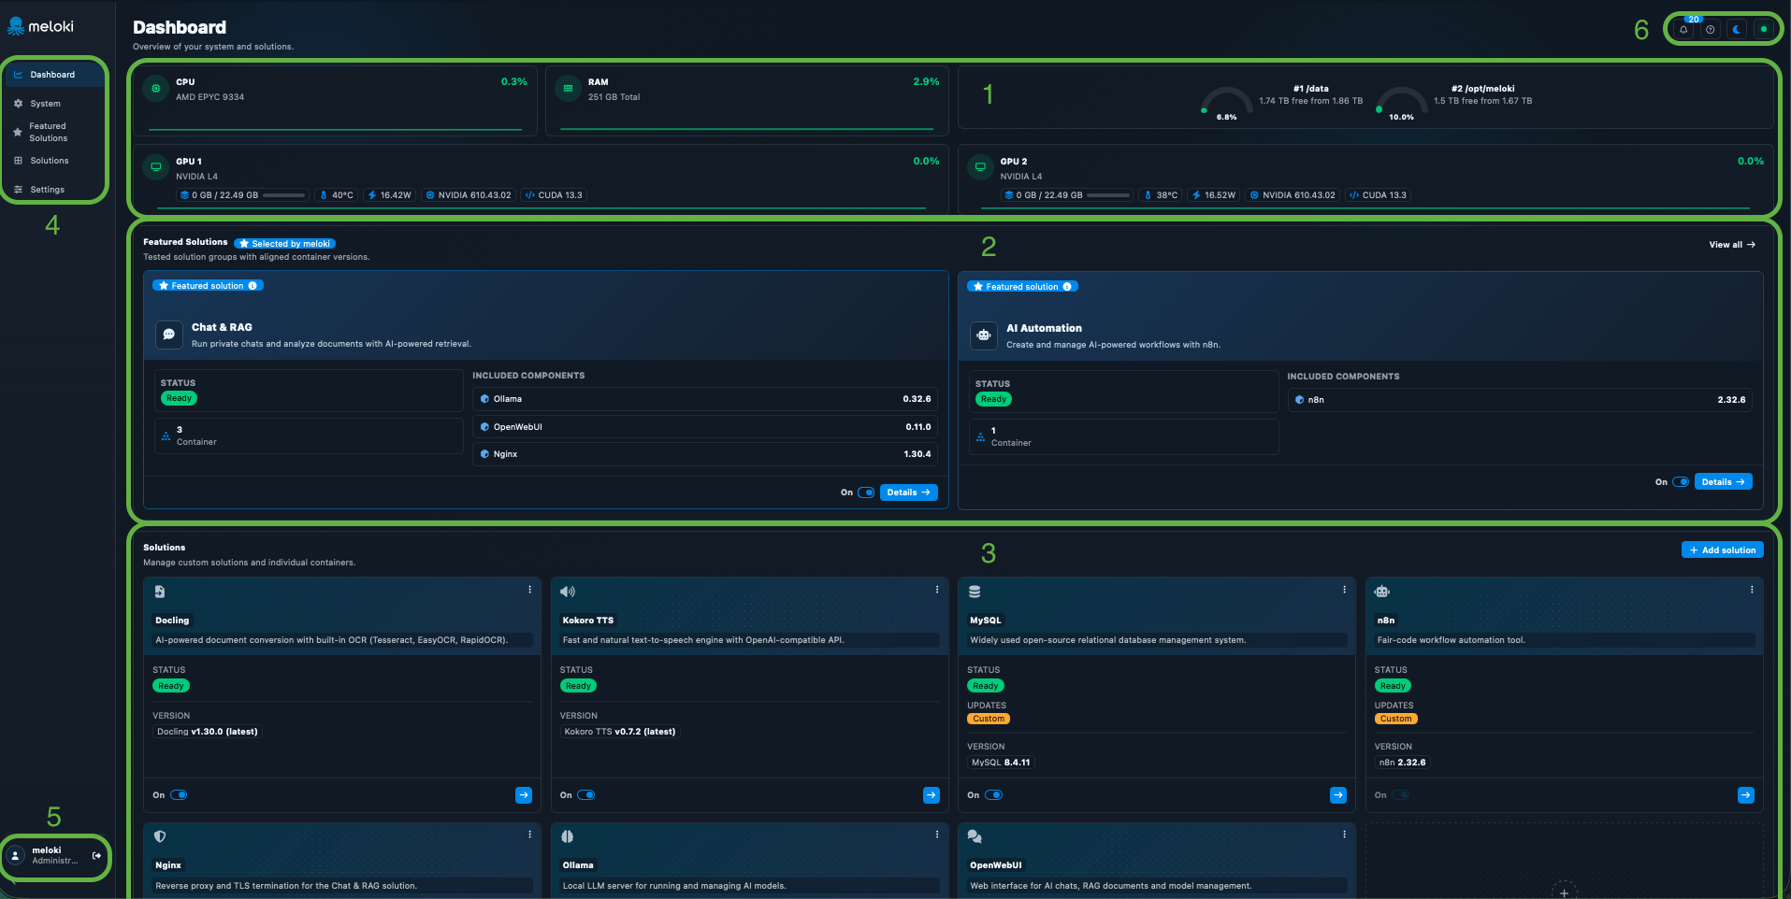Open n8n details arrow button
Viewport: 1791px width, 899px height.
[1746, 795]
